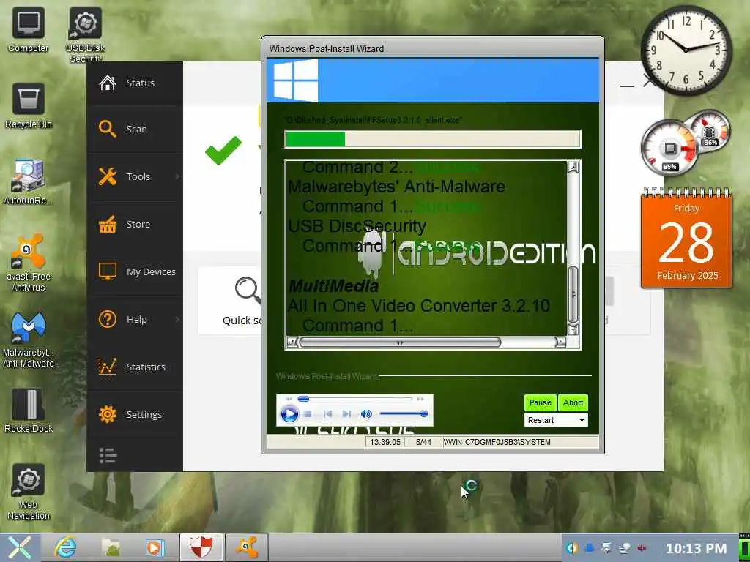
Task: Open the Web Navigation desktop shortcut
Action: click(29, 492)
